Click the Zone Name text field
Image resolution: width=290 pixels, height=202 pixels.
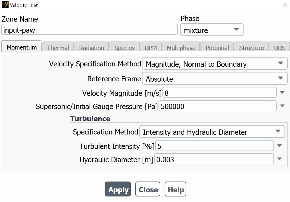tap(89, 30)
